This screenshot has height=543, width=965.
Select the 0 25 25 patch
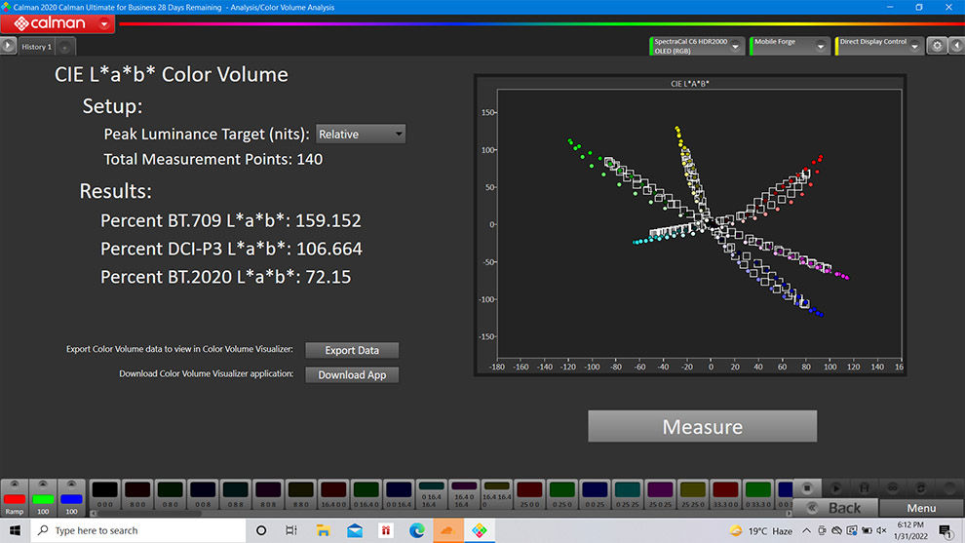point(627,494)
